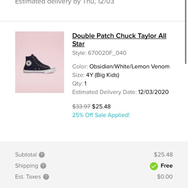Click the page's vertical scrollbar
The image size is (188, 188).
point(185,32)
